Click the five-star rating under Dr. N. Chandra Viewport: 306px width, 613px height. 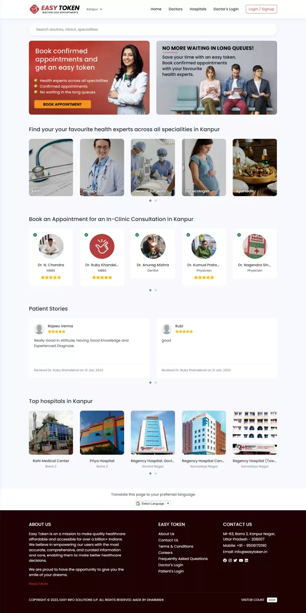point(51,277)
